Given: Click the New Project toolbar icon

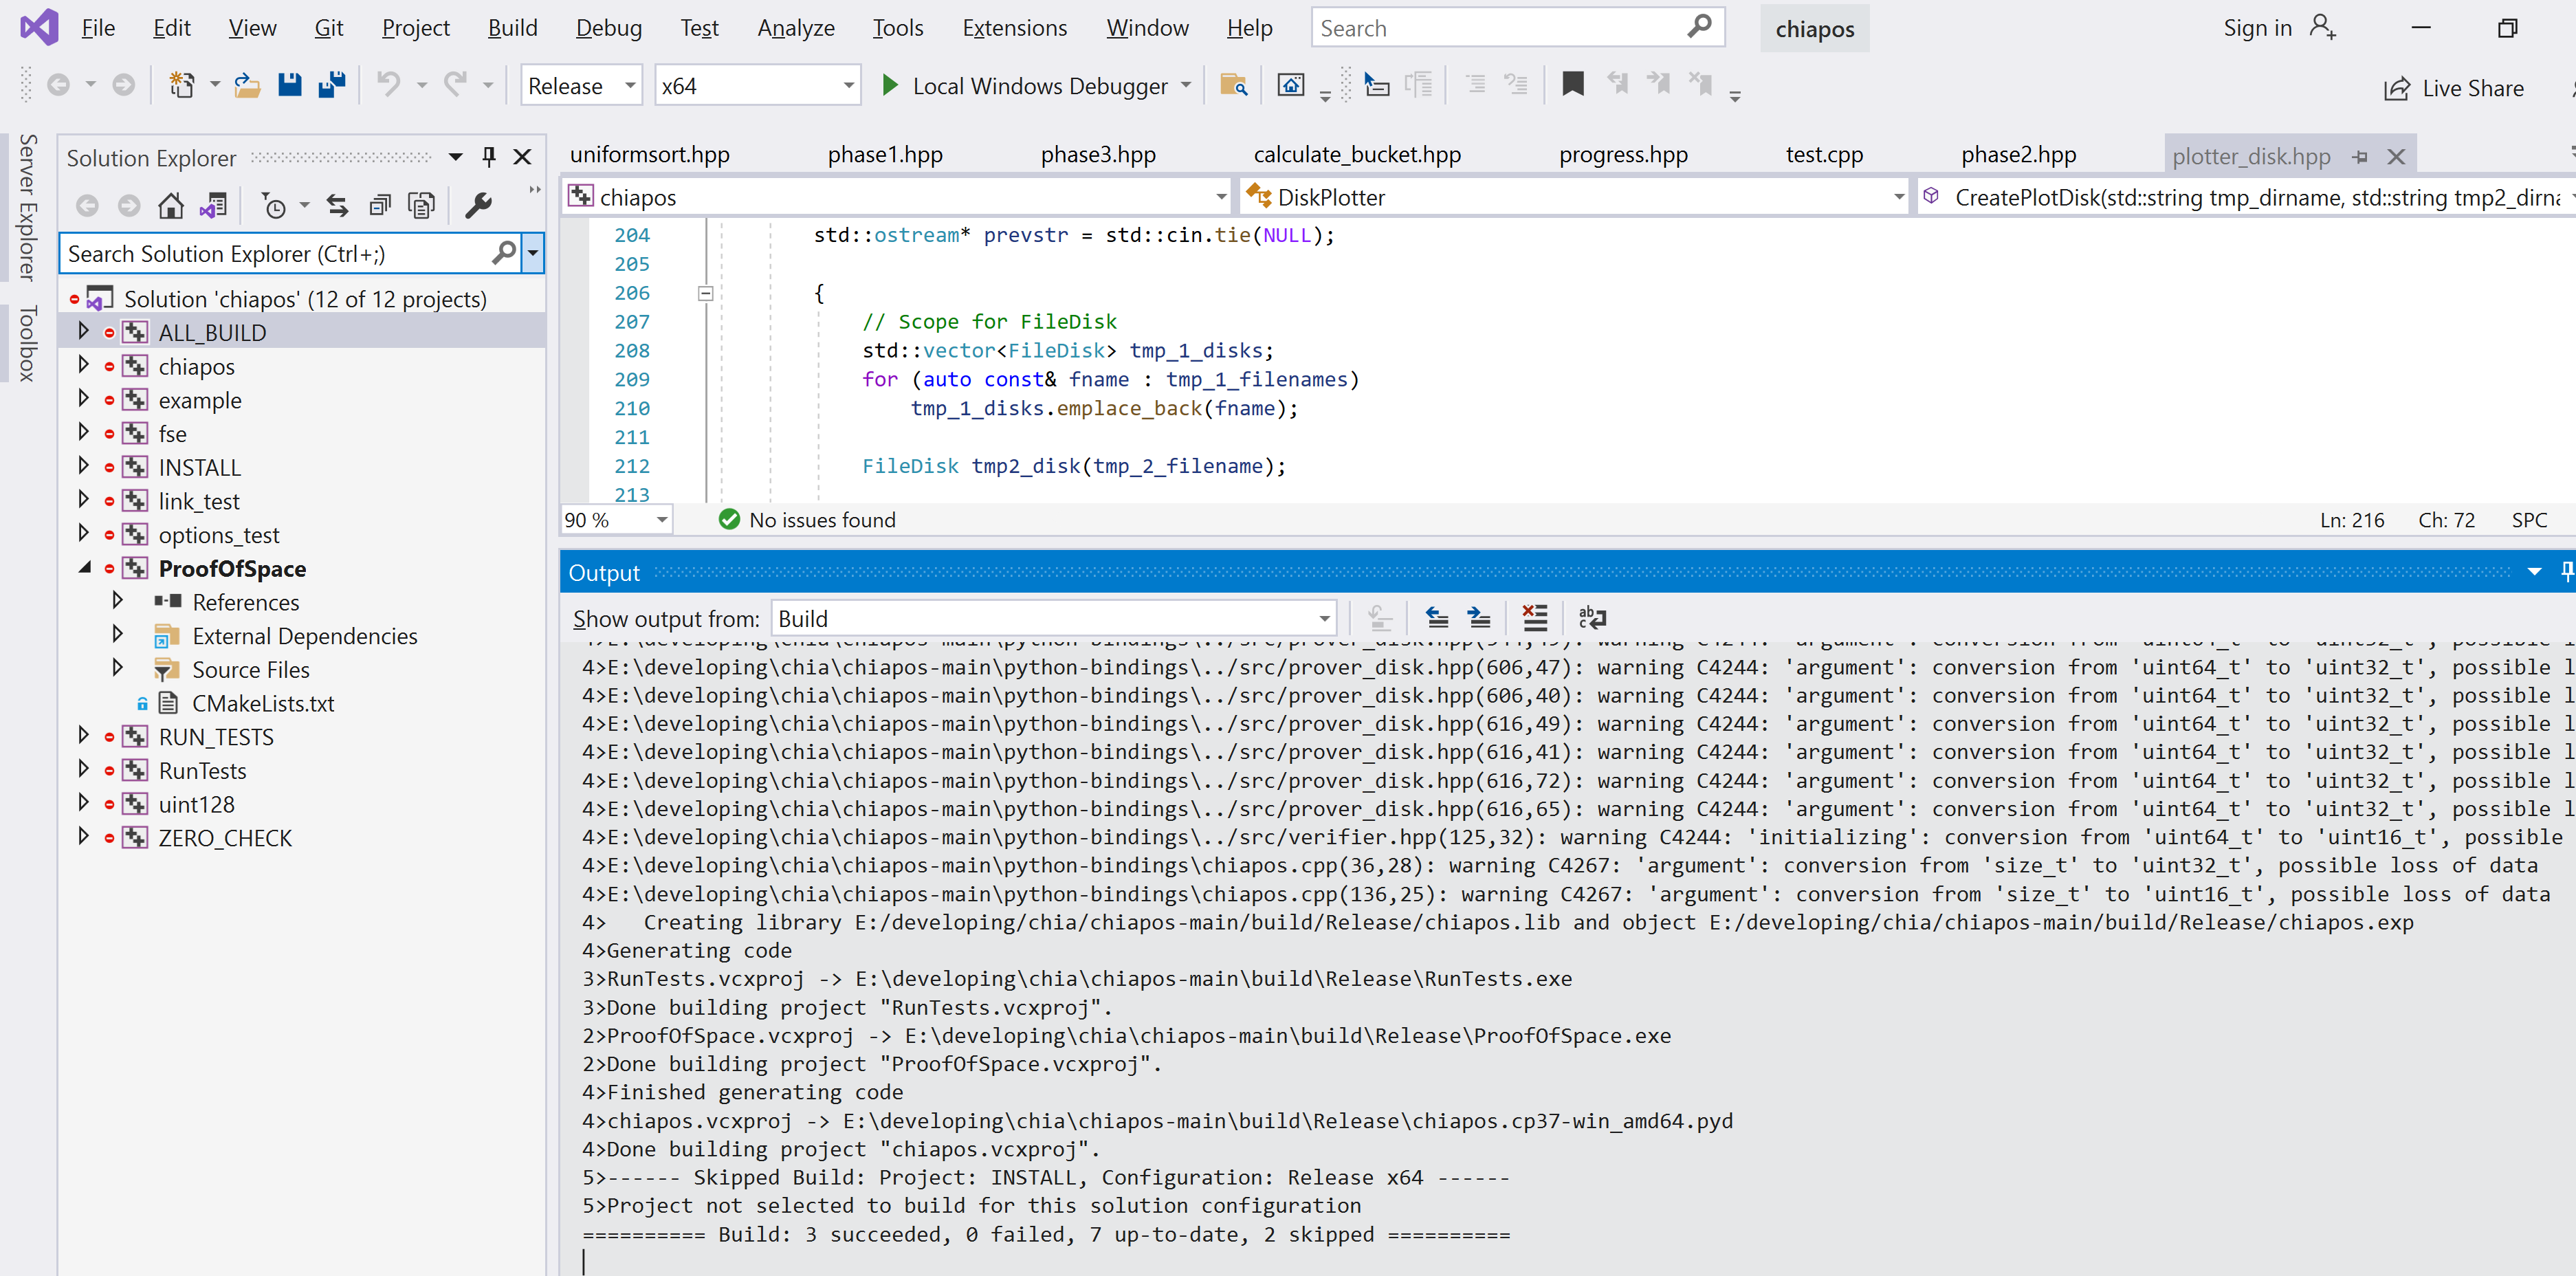Looking at the screenshot, I should 182,86.
